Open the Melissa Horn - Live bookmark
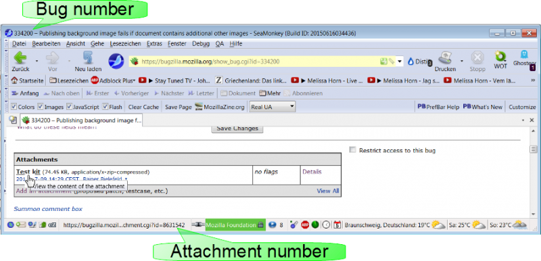 (327, 80)
